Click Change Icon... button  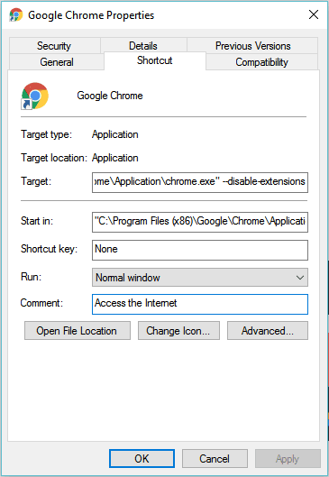pyautogui.click(x=178, y=331)
